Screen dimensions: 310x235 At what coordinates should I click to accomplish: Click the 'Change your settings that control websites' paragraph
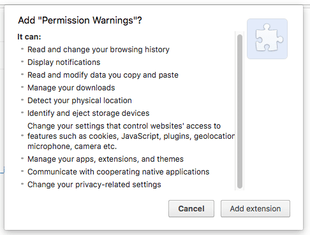(131, 136)
